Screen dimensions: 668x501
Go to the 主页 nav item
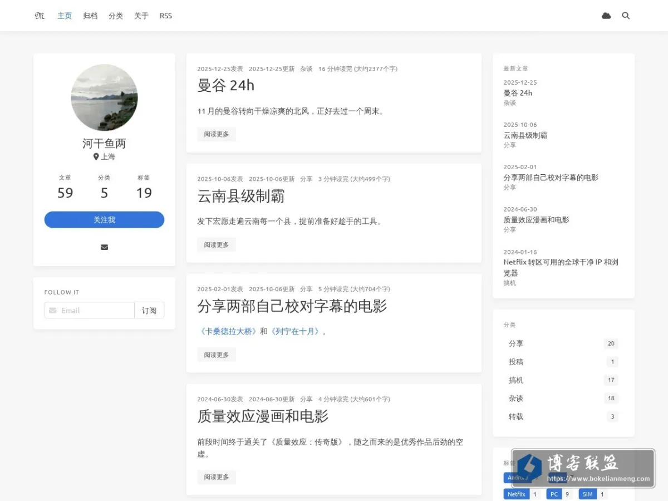[65, 16]
